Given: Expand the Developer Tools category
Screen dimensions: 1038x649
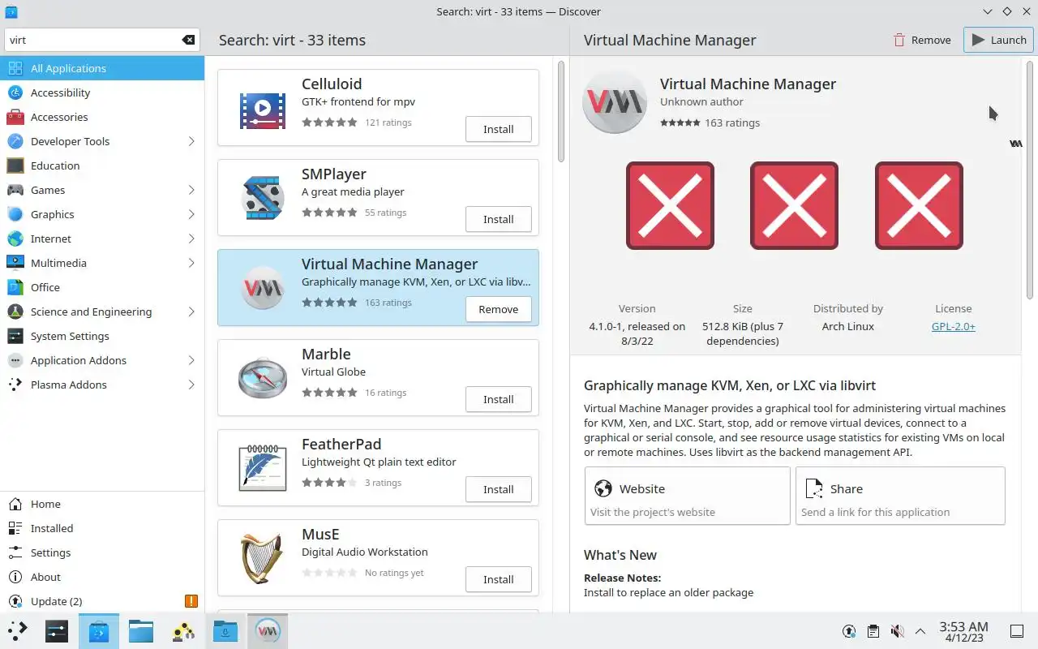Looking at the screenshot, I should (191, 141).
